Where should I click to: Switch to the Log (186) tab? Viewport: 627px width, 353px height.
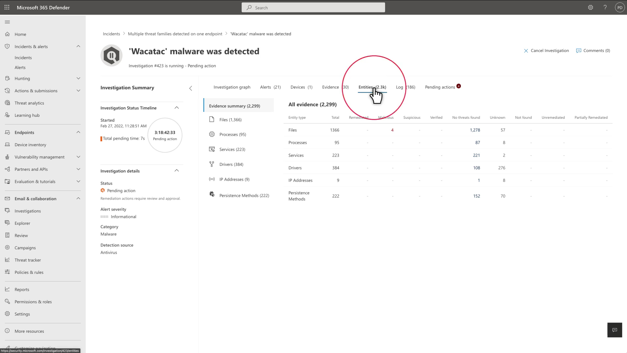pyautogui.click(x=406, y=87)
